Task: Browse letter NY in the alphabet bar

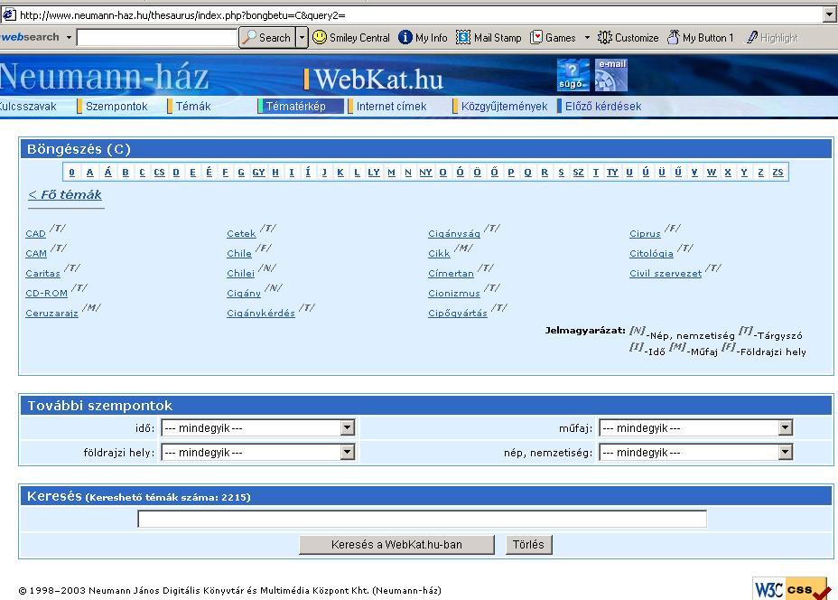Action: point(425,173)
